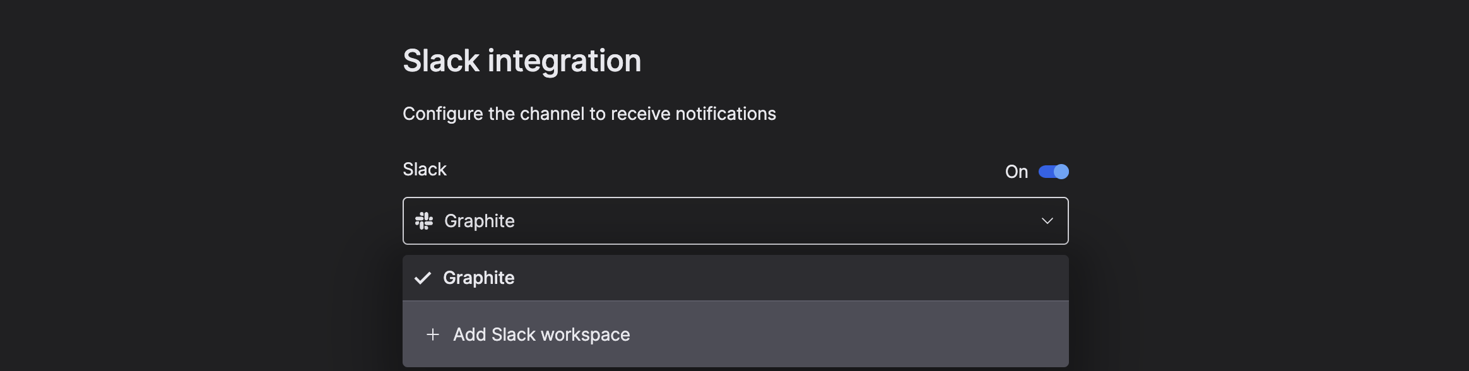Click the Slack integration page heading
This screenshot has width=1469, height=371.
tap(522, 61)
